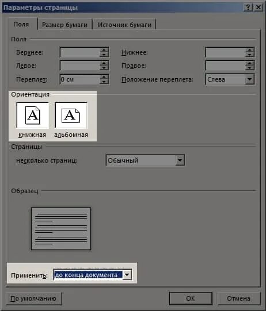This screenshot has height=311, width=266.
Task: Select the portrait (книжная) orientation icon
Action: click(33, 115)
